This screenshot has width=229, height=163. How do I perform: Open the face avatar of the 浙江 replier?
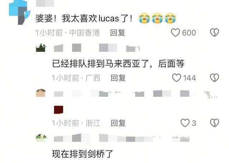(41, 93)
